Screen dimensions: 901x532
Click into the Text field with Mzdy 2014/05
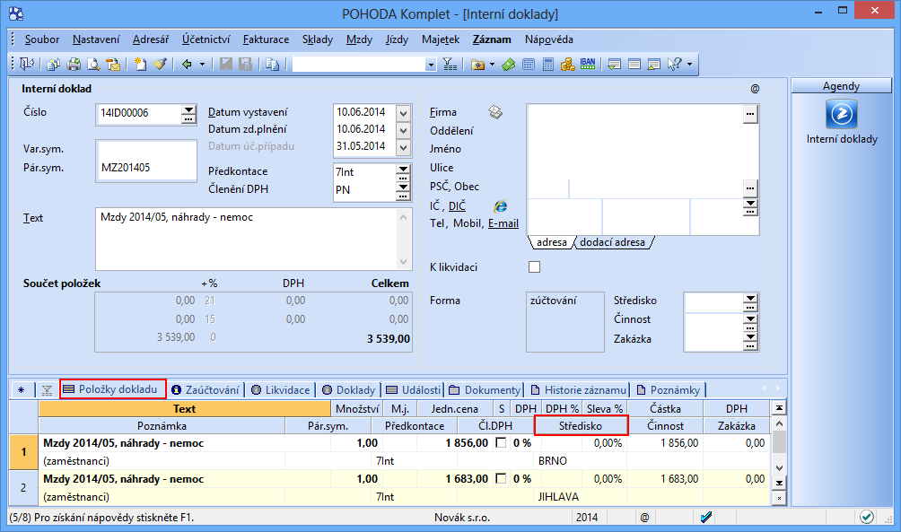pyautogui.click(x=247, y=239)
